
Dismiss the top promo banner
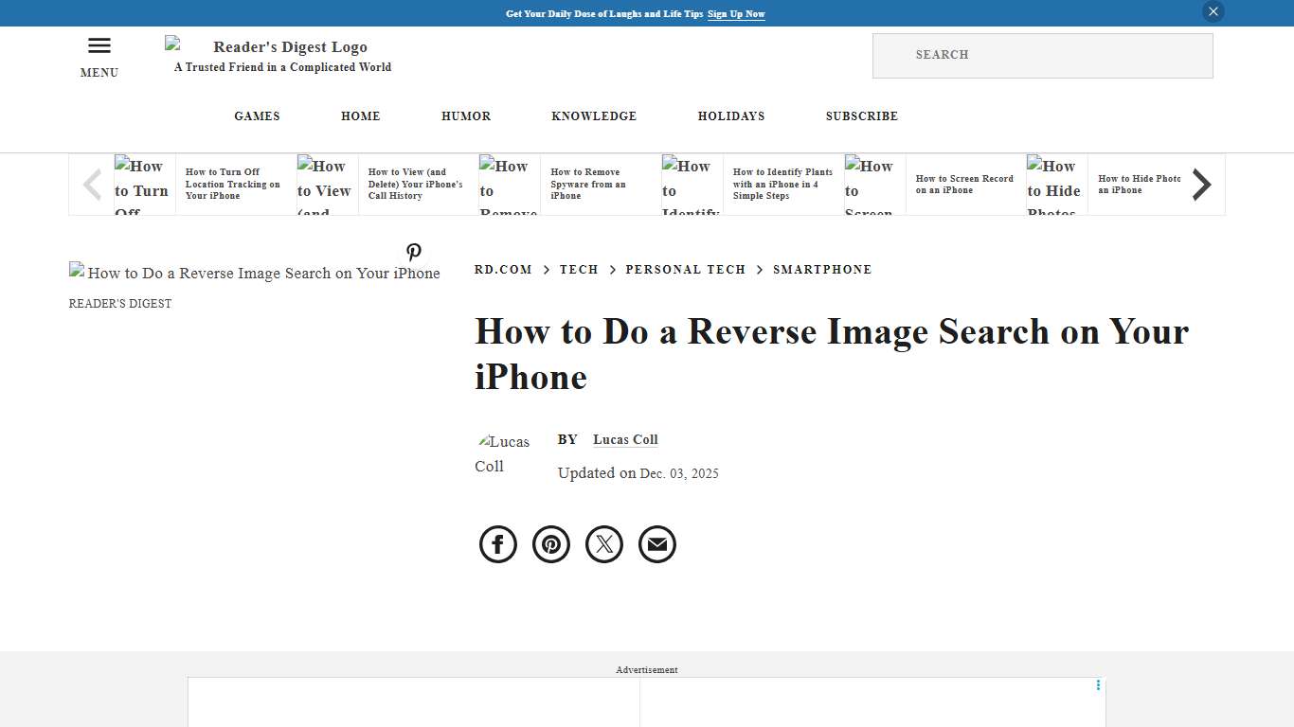(x=1213, y=11)
